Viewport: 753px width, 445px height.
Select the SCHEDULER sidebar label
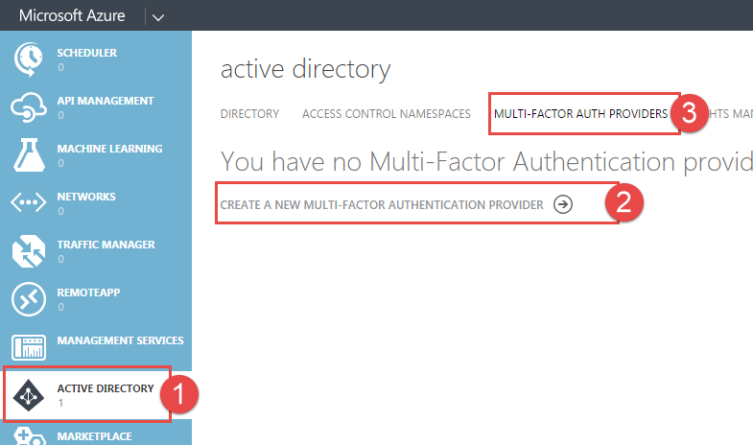coord(87,53)
